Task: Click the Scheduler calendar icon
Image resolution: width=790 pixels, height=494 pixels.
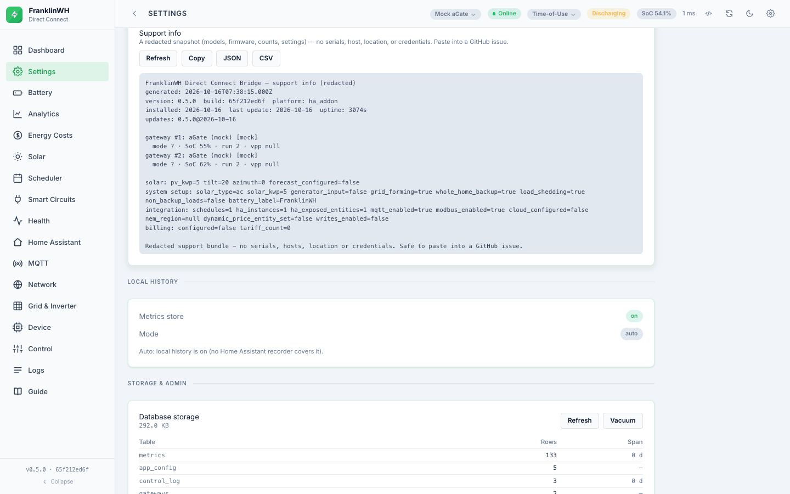Action: coord(18,178)
